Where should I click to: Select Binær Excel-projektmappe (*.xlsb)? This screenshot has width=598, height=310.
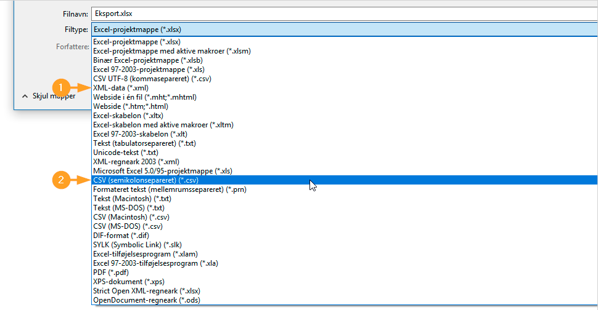point(345,60)
